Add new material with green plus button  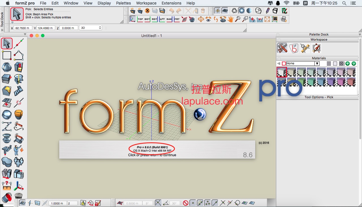click(x=347, y=64)
